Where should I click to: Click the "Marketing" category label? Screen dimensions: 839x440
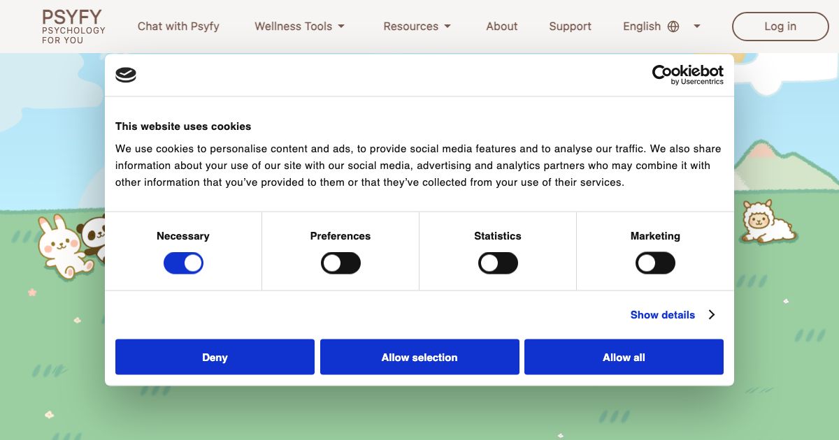coord(655,236)
